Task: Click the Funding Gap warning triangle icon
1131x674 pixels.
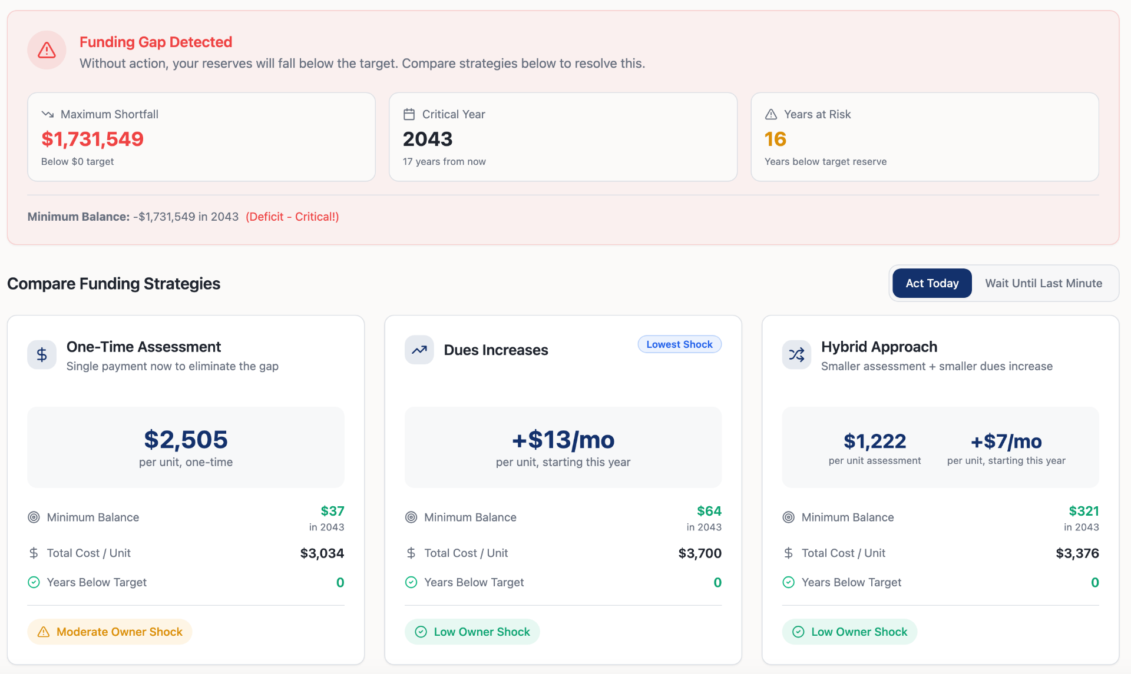Action: tap(47, 50)
